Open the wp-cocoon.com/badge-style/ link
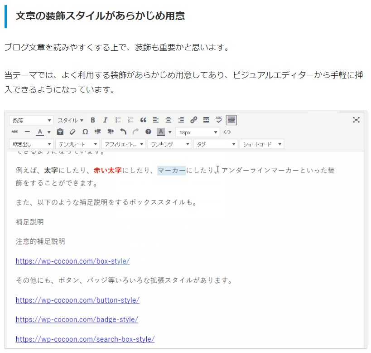Viewport: 371px width, 353px height. [77, 319]
